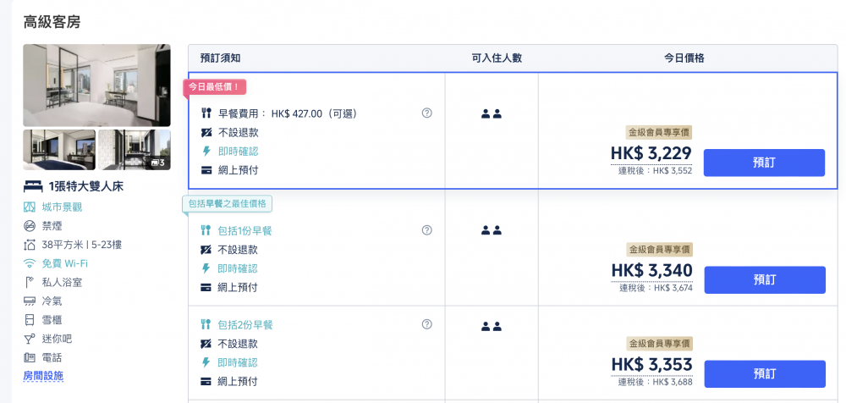Image resolution: width=846 pixels, height=403 pixels.
Task: Click the occupancy people icon in first rate row
Action: click(491, 114)
